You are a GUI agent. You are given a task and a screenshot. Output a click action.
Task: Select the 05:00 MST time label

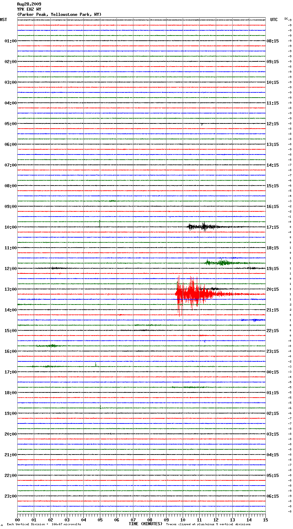tap(11, 124)
